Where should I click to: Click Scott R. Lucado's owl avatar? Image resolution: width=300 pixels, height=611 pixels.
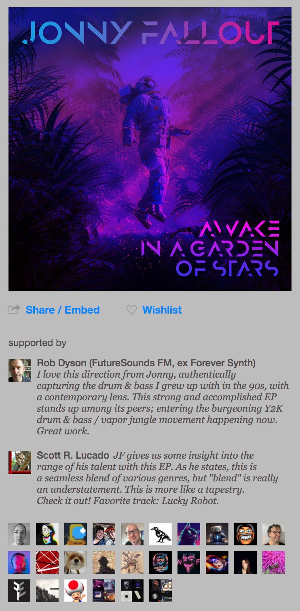point(20,462)
